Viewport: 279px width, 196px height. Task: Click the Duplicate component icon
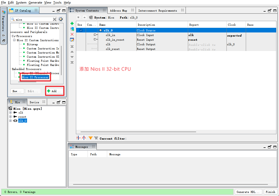tap(72, 29)
